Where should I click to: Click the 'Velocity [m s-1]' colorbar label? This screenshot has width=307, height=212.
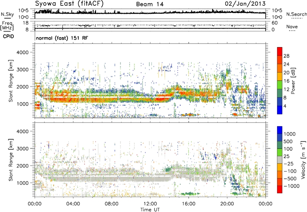point(303,160)
